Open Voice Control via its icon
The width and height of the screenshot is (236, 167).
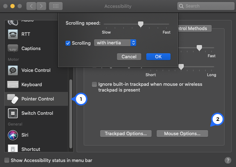tap(13, 70)
